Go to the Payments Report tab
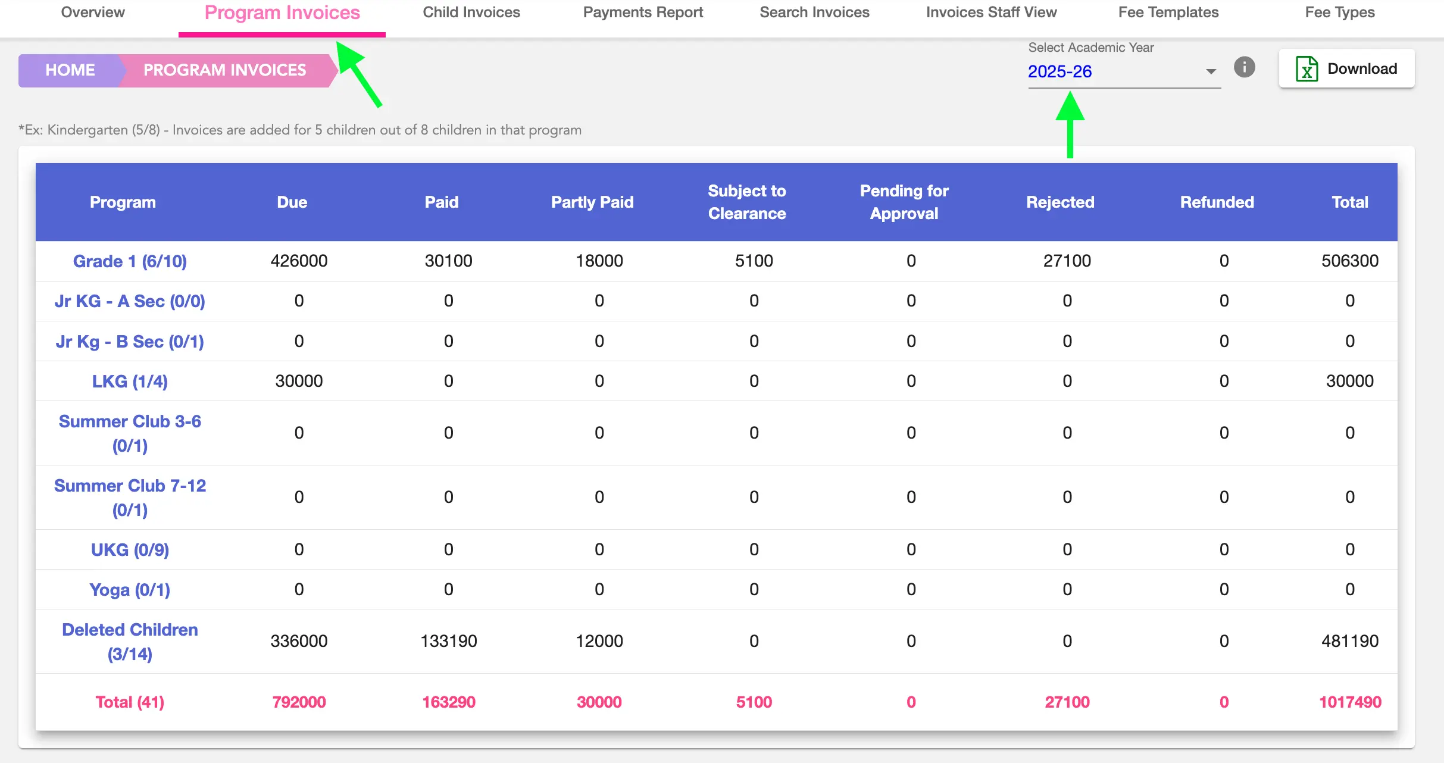Screen dimensions: 1444x763 [643, 12]
